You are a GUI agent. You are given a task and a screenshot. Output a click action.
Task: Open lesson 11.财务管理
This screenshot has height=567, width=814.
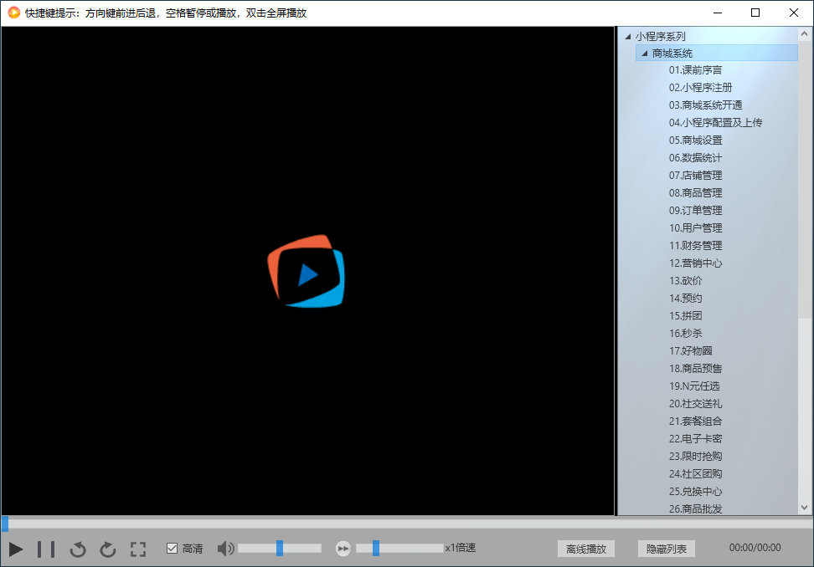pyautogui.click(x=695, y=246)
